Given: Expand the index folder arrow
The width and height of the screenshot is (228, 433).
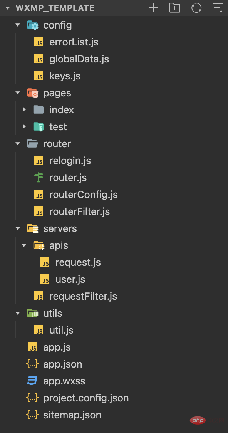Looking at the screenshot, I should coord(24,110).
